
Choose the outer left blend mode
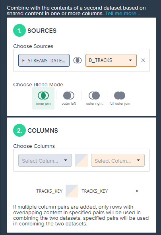[69, 98]
